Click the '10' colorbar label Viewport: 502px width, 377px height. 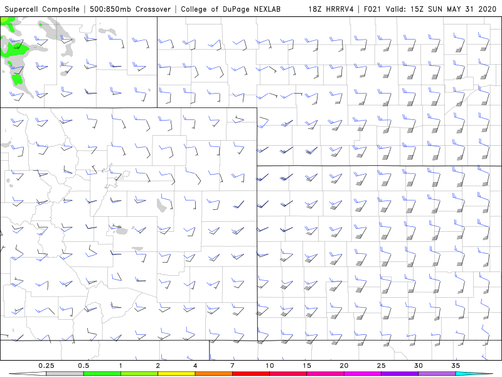pyautogui.click(x=270, y=366)
